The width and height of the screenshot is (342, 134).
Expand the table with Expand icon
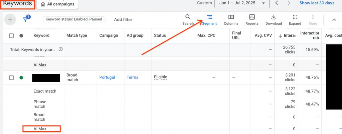295,17
